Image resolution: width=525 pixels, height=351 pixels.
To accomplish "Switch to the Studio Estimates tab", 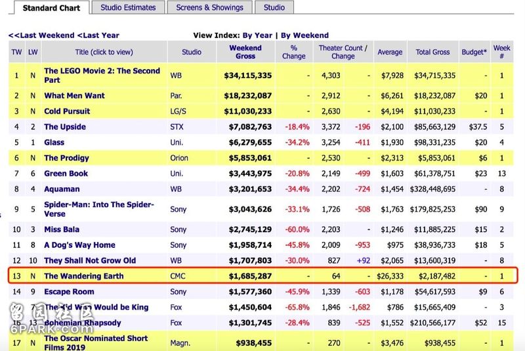I will point(128,7).
